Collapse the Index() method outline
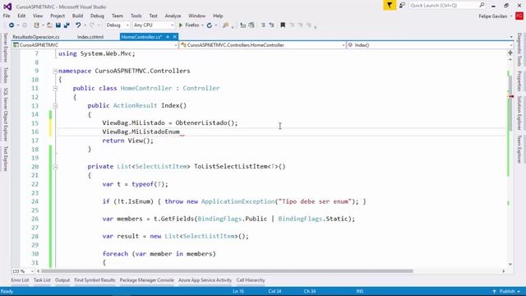This screenshot has width=526, height=296. pos(55,106)
